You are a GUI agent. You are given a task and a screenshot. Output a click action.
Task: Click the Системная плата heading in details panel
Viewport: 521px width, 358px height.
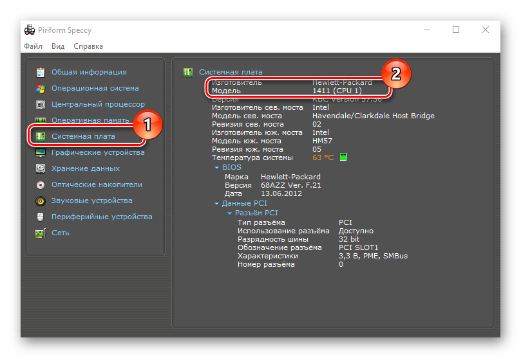tap(231, 72)
